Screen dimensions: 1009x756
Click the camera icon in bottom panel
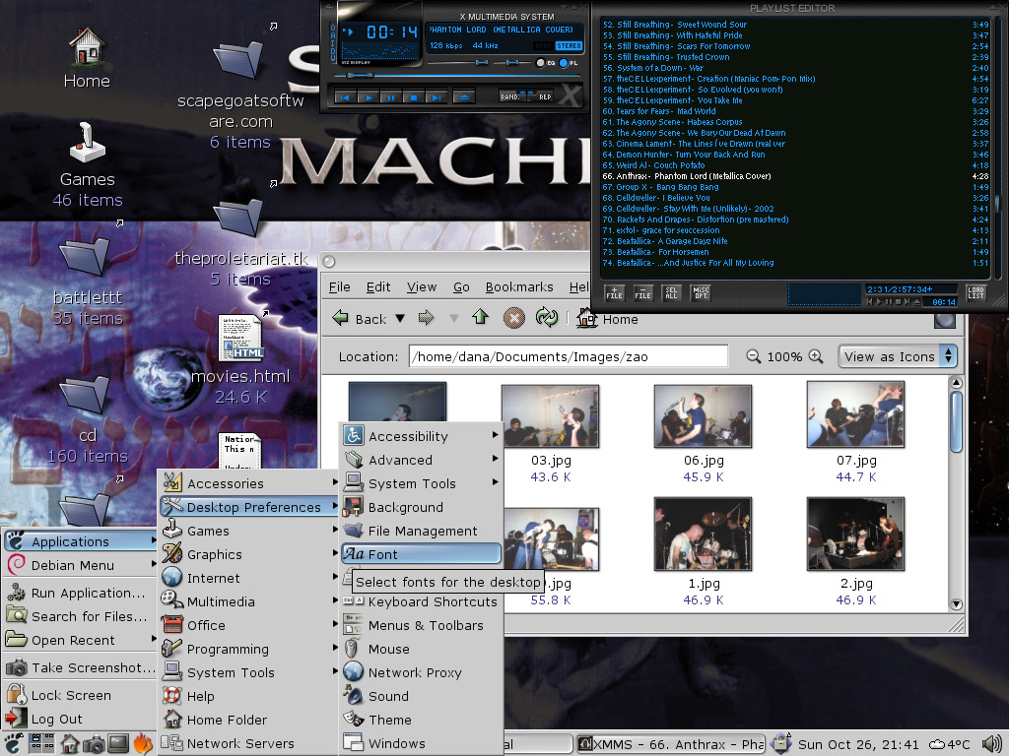pos(94,744)
